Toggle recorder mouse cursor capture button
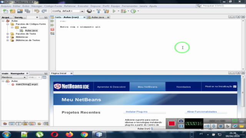The width and height of the screenshot is (246, 138). (x=228, y=126)
